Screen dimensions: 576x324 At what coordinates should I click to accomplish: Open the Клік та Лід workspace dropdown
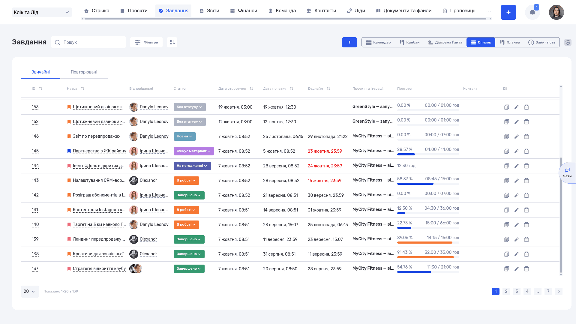[x=42, y=12]
